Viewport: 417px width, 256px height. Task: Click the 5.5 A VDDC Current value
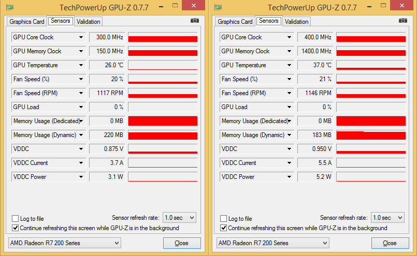[315, 163]
